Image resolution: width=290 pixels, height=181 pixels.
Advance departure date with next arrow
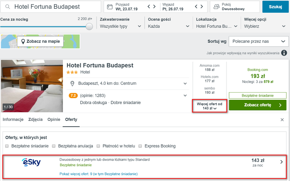[202, 7]
